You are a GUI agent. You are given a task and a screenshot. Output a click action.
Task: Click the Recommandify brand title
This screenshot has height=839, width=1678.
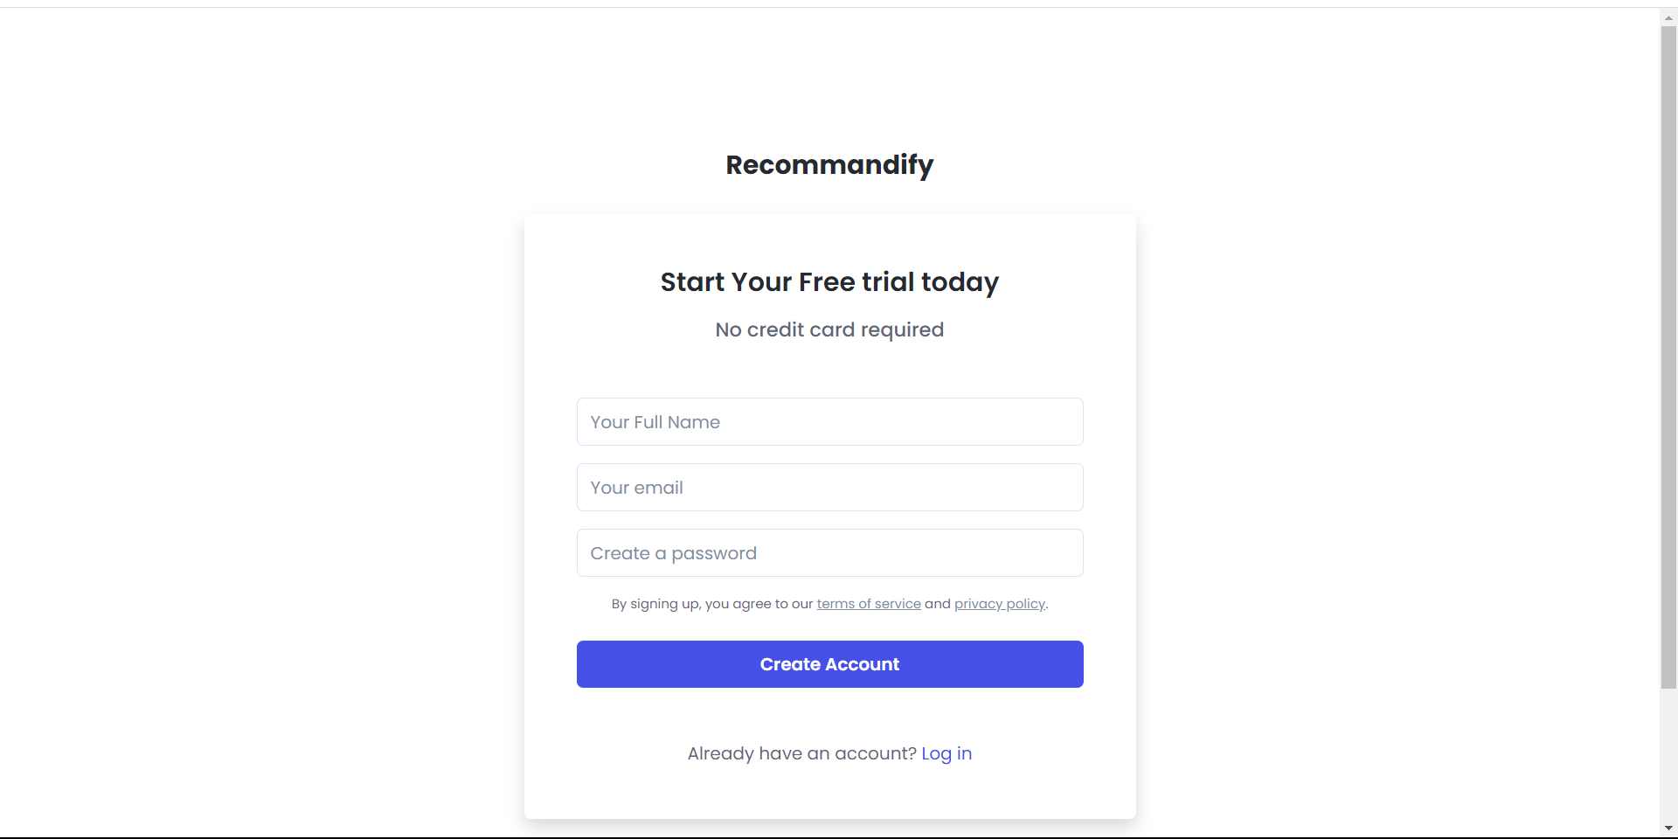coord(829,164)
